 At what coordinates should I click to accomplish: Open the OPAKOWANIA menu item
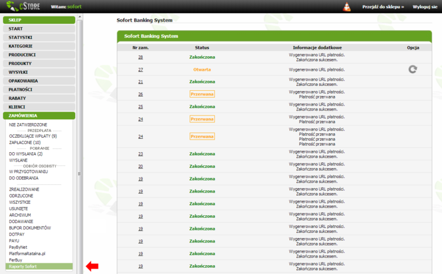pyautogui.click(x=39, y=81)
